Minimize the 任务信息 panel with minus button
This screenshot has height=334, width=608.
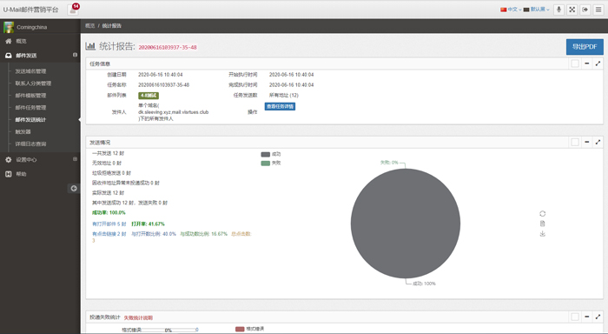pyautogui.click(x=586, y=63)
